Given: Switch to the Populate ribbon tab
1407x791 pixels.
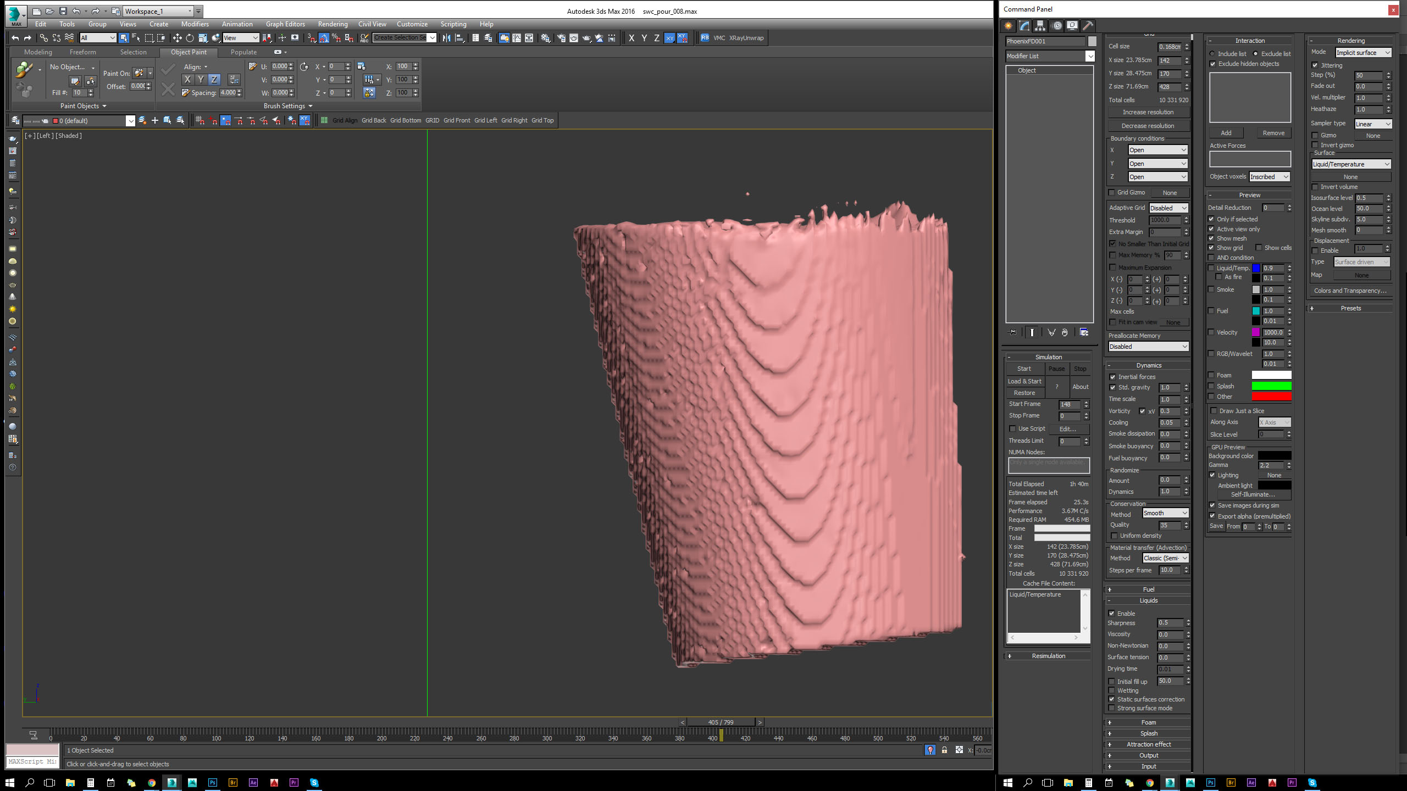Looking at the screenshot, I should 243,52.
